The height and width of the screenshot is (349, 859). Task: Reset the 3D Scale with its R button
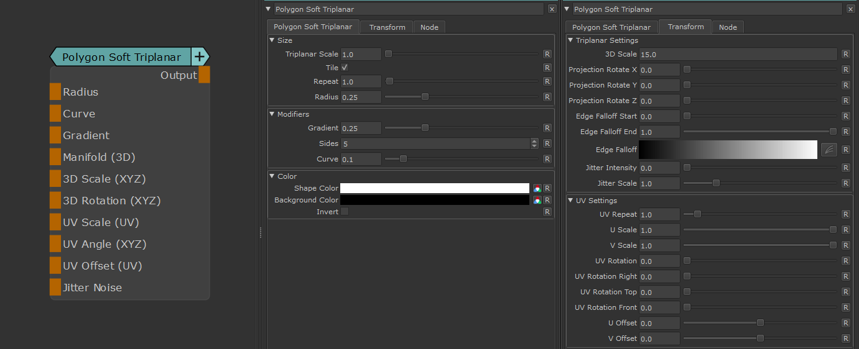845,55
